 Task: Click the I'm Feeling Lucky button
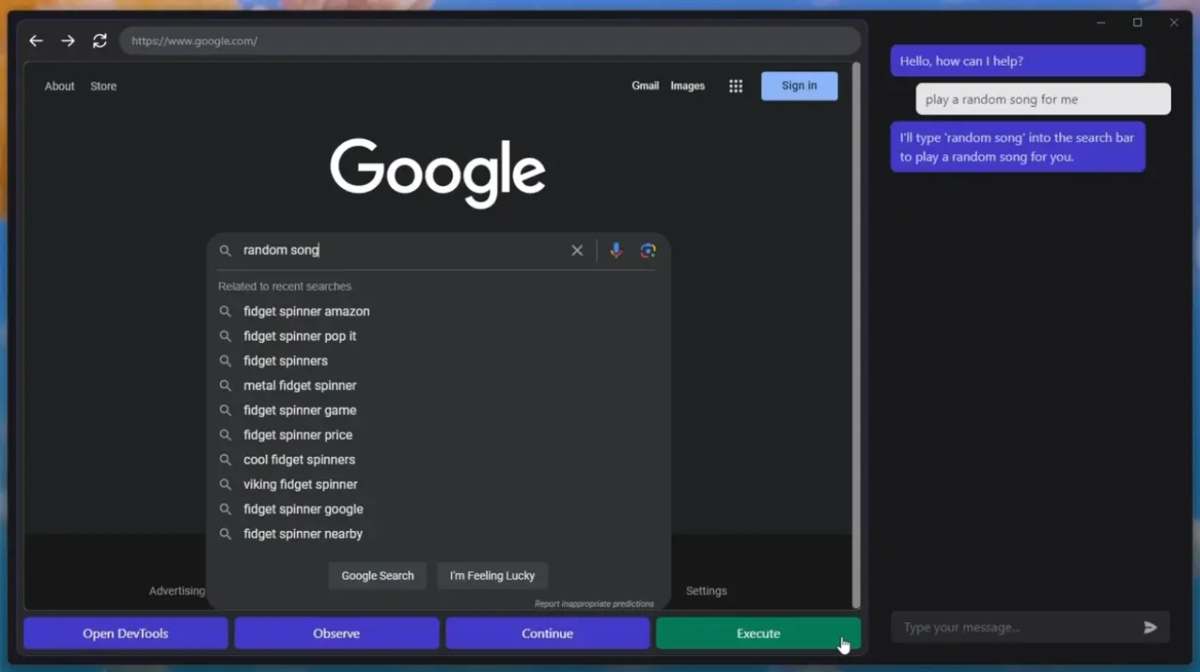[x=492, y=576]
